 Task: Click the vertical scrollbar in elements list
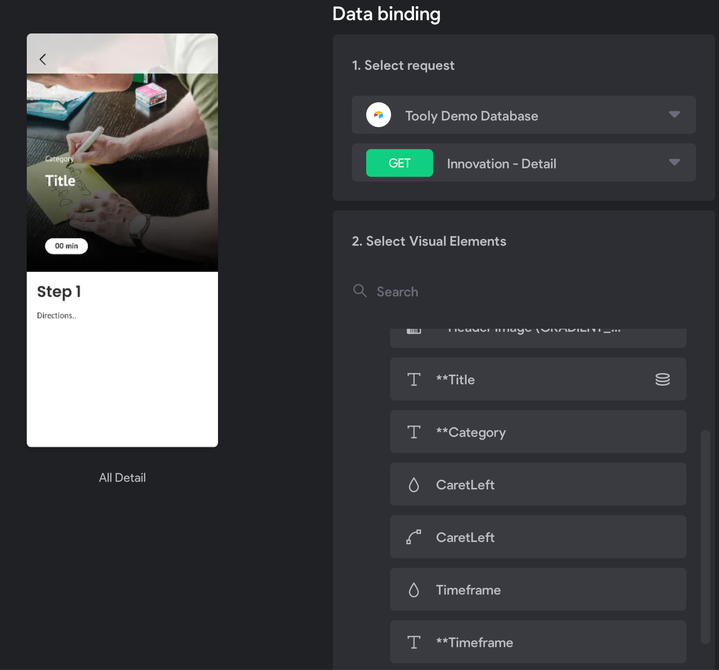click(706, 537)
